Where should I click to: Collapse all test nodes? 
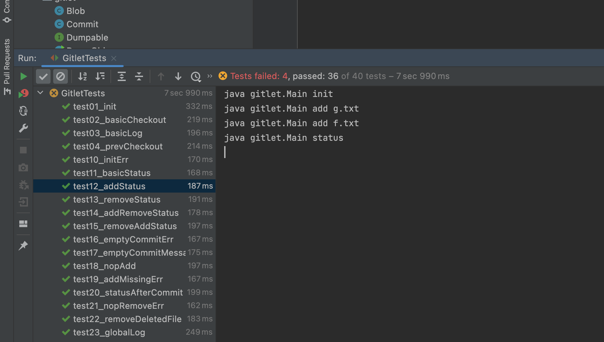point(139,76)
